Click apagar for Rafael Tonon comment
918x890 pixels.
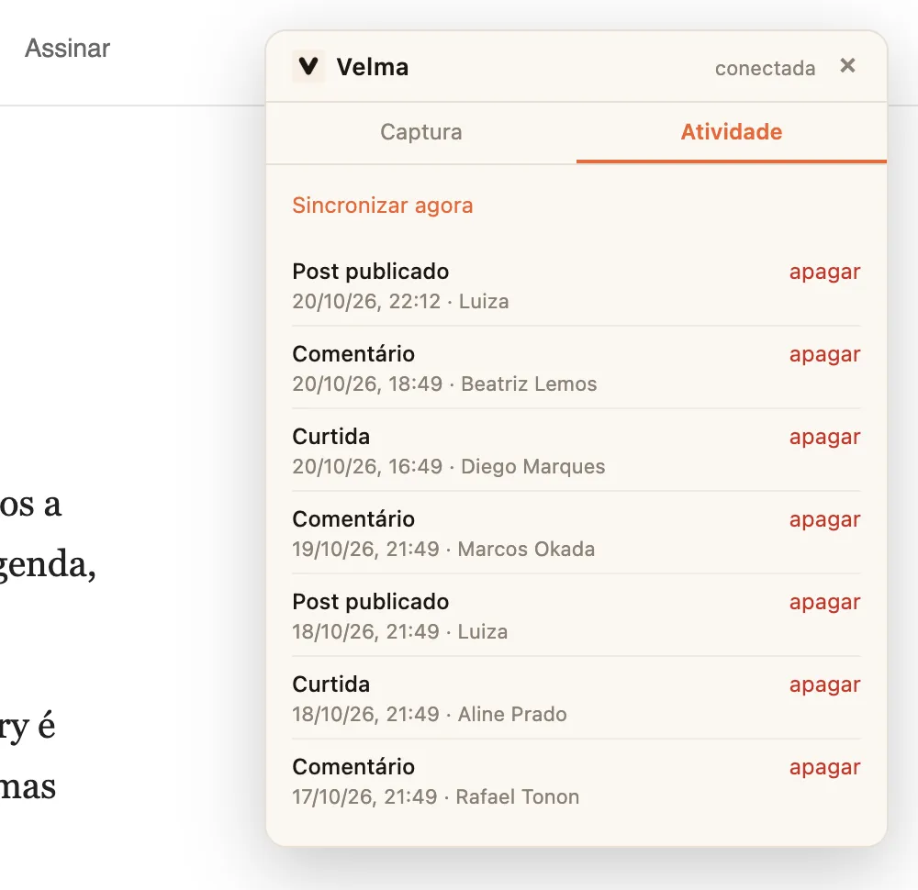(824, 766)
